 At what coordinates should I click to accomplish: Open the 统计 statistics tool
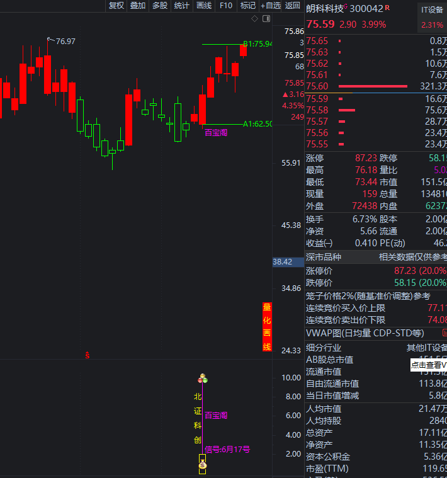pos(181,6)
